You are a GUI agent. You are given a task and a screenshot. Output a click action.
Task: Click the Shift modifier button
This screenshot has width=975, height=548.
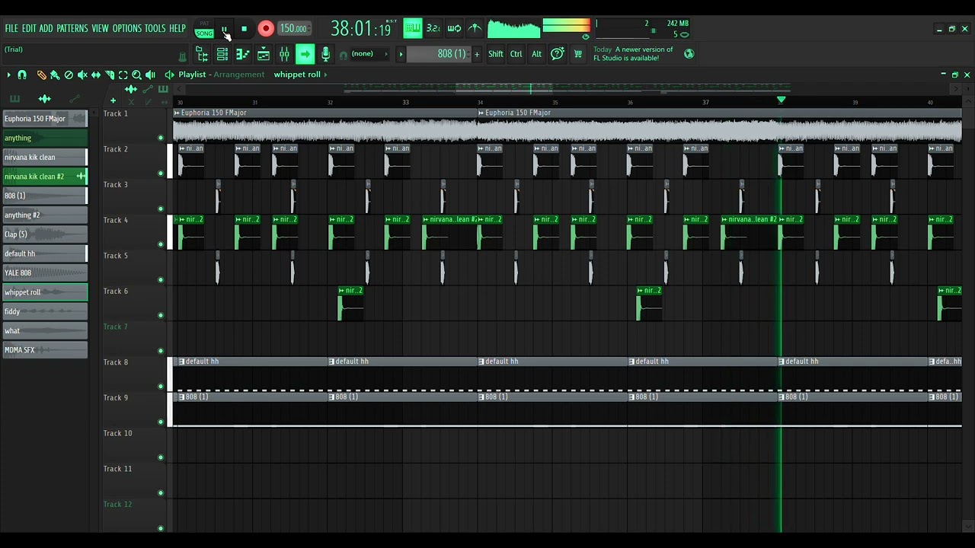tap(496, 54)
